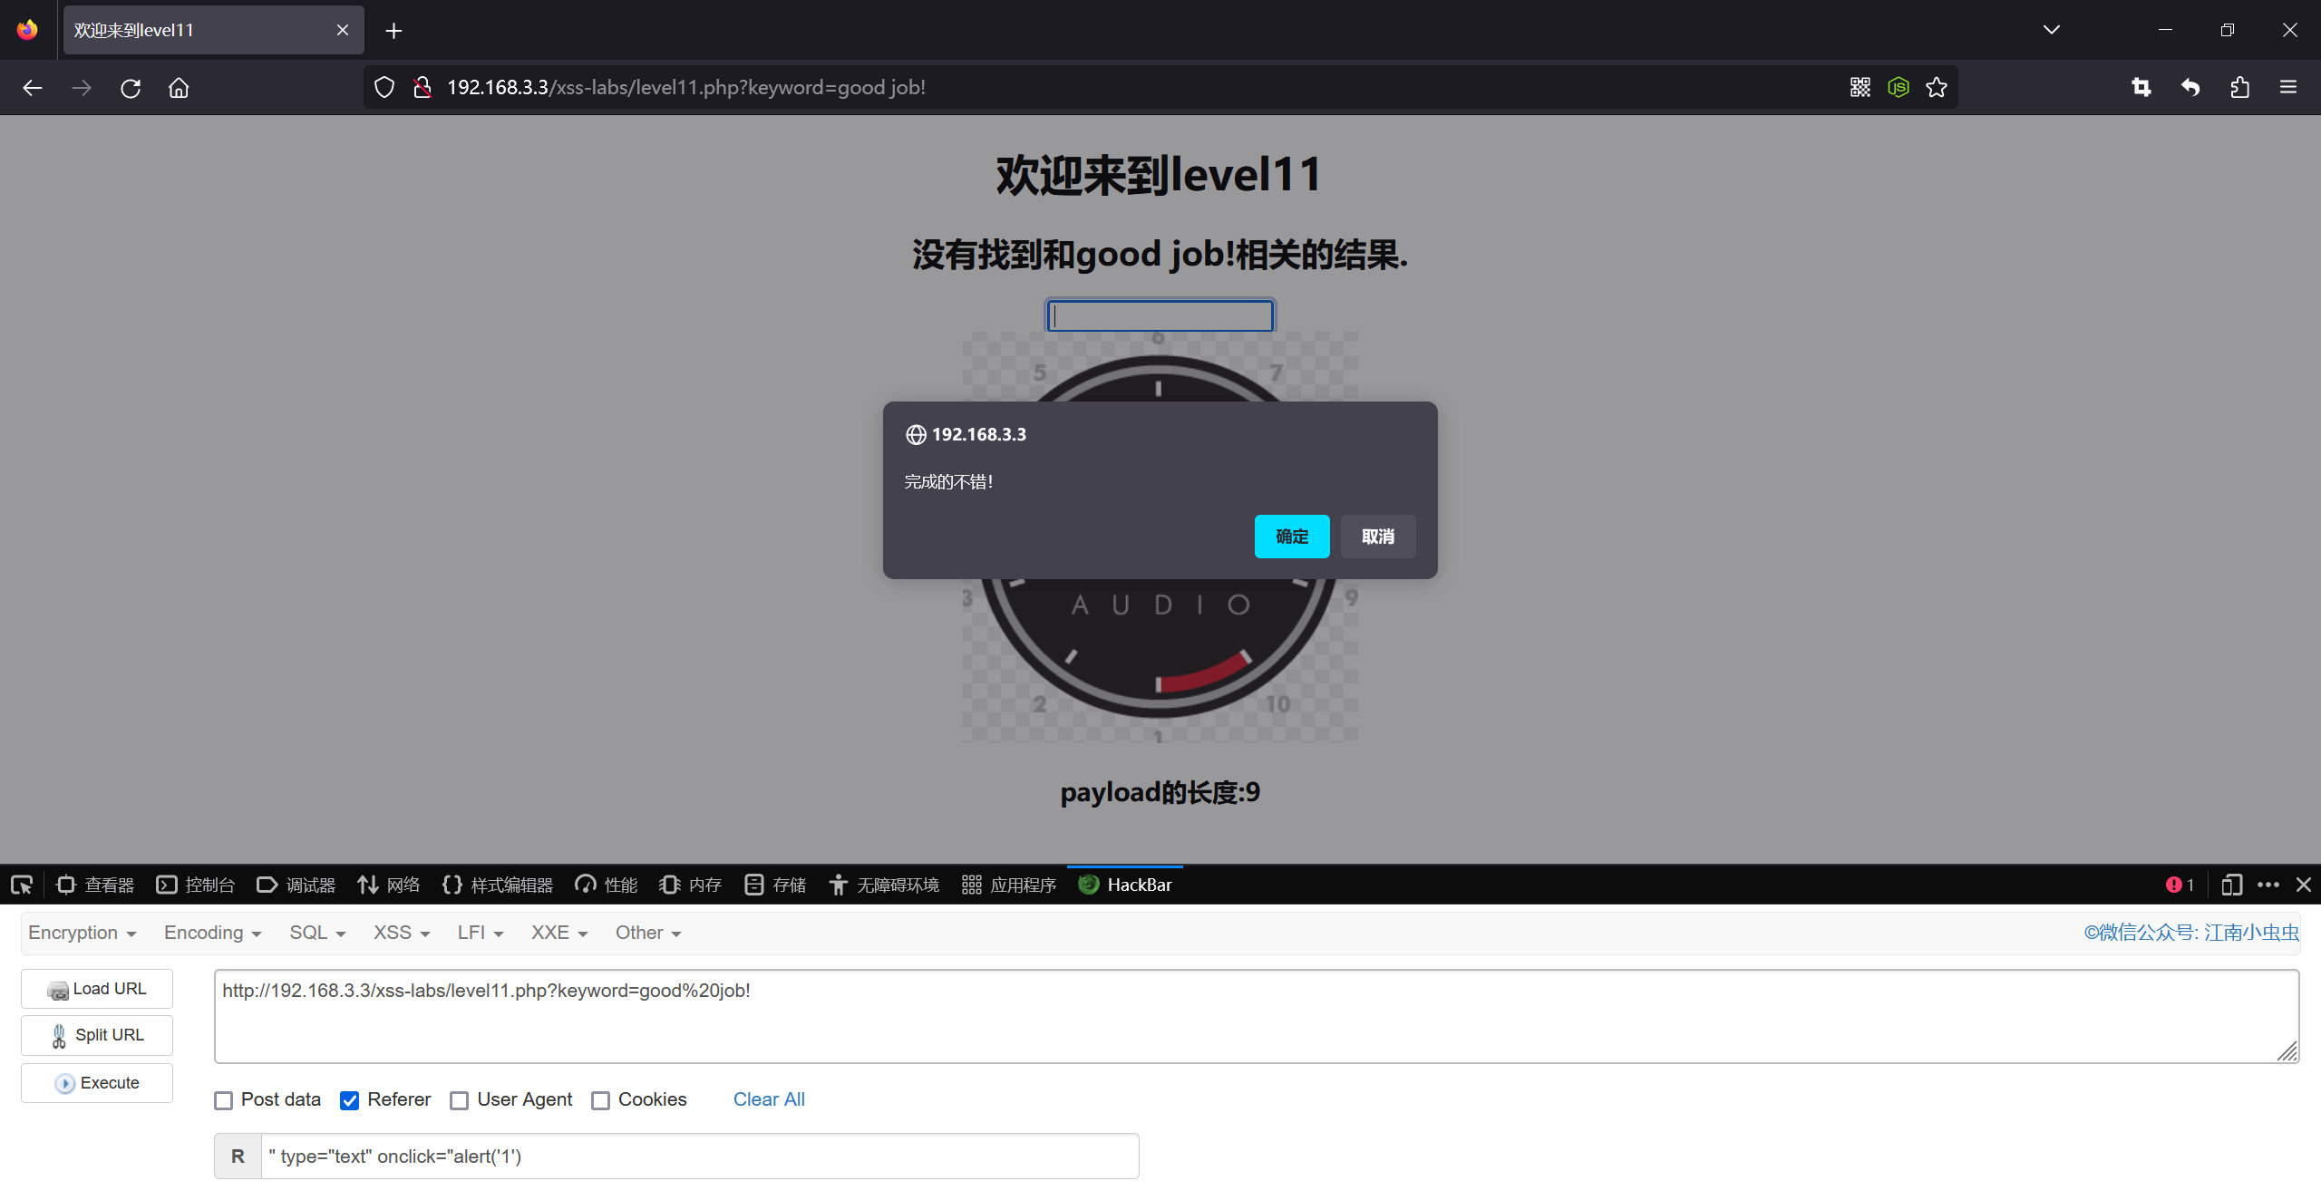The width and height of the screenshot is (2321, 1200).
Task: Click the Execute button
Action: click(97, 1083)
